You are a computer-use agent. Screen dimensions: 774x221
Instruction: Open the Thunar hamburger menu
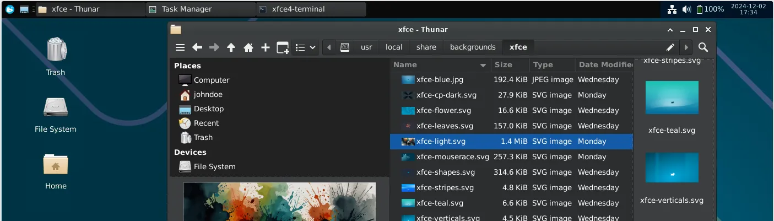pos(180,47)
